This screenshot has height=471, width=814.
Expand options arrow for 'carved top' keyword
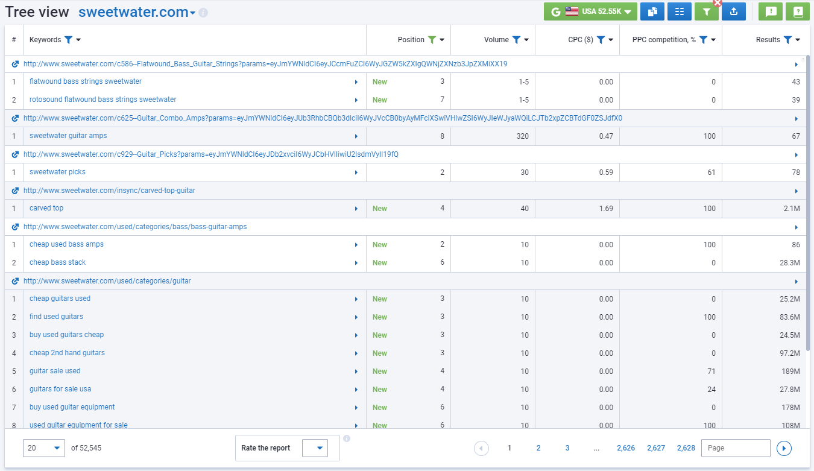[356, 209]
